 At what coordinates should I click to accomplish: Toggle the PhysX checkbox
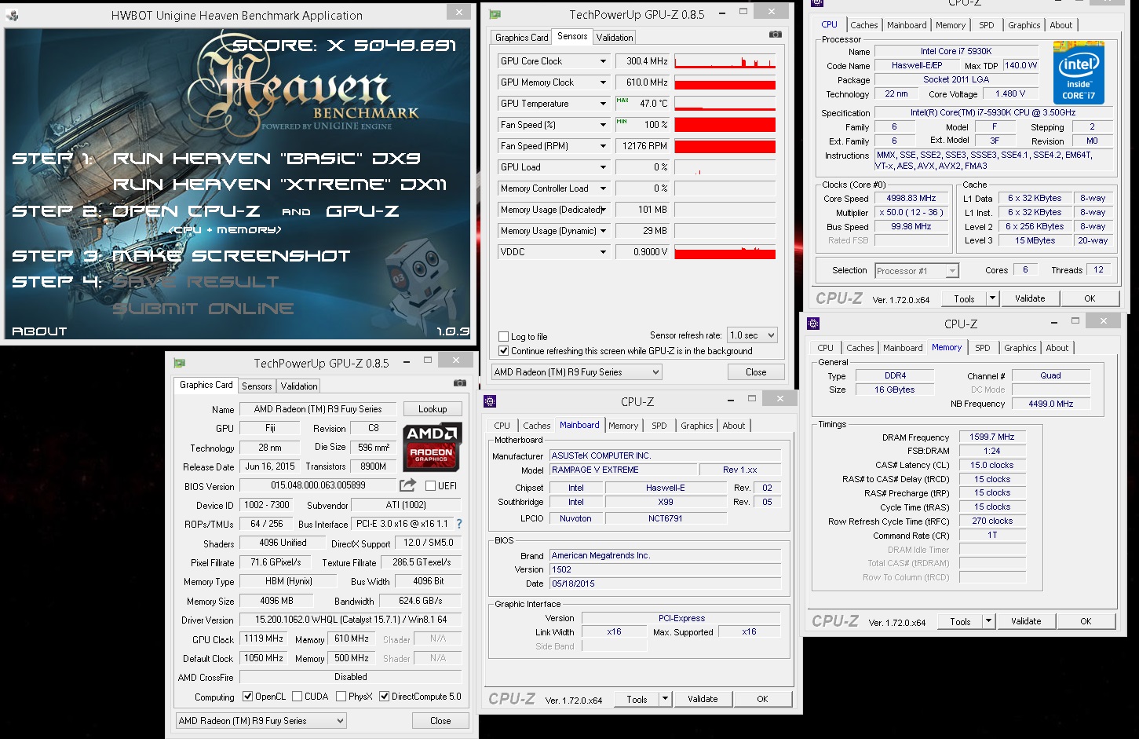(x=341, y=697)
